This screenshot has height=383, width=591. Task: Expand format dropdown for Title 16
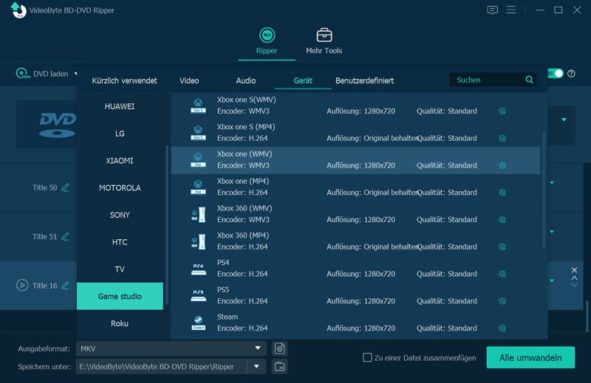click(x=552, y=280)
